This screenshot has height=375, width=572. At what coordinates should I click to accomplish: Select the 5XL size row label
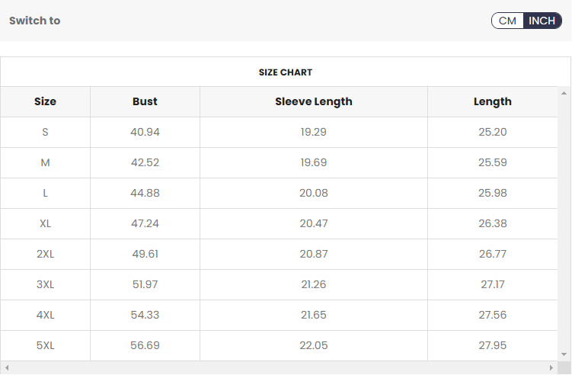[x=45, y=345]
